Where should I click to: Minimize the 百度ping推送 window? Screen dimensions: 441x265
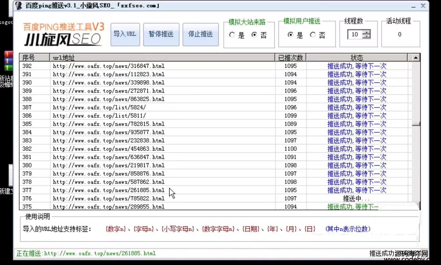[x=413, y=6]
